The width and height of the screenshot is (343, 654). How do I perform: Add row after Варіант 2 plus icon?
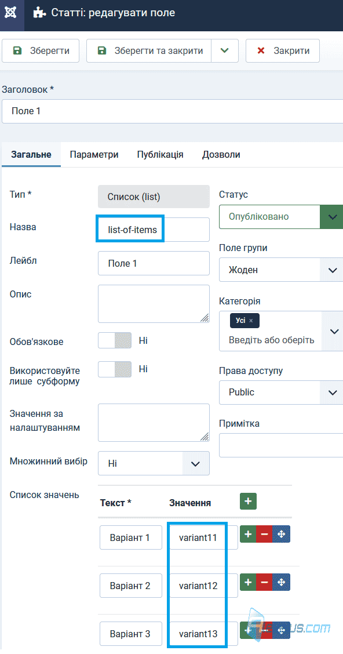248,582
